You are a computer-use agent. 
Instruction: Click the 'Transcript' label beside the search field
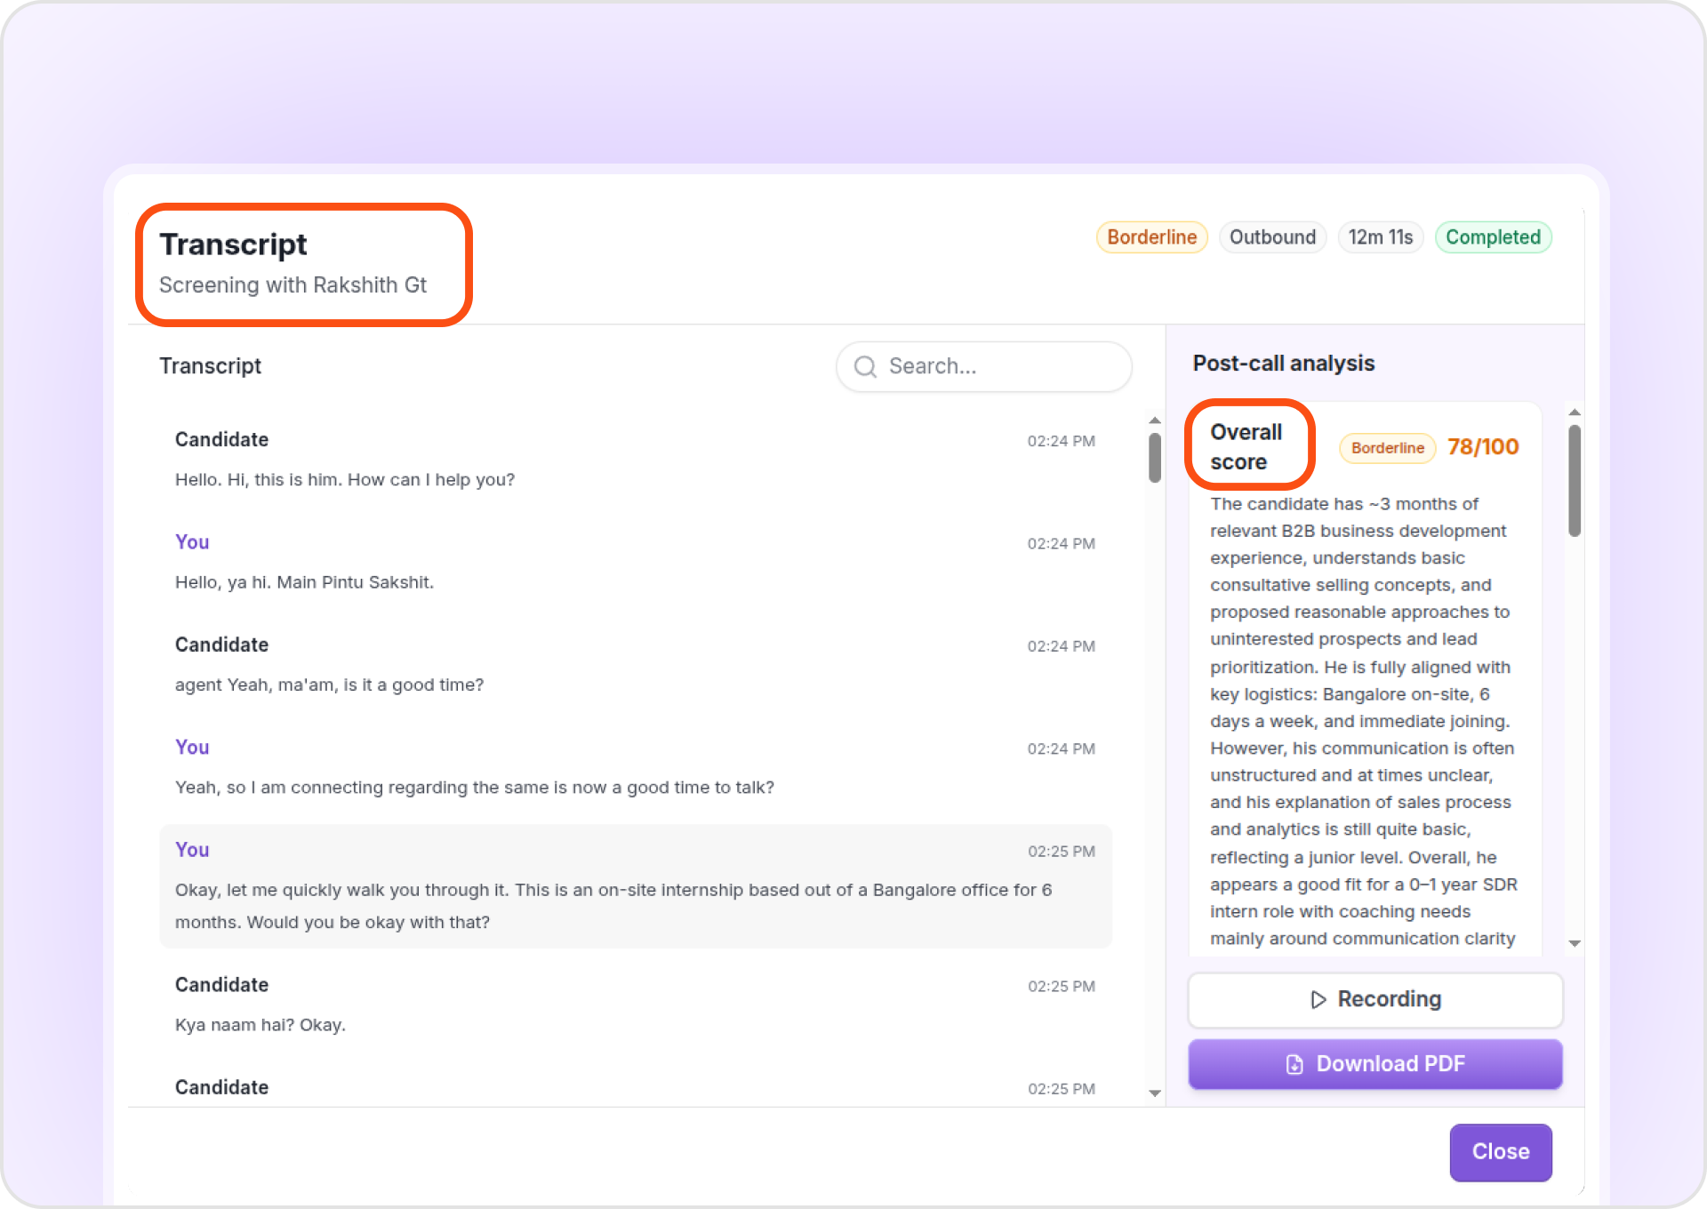point(211,366)
